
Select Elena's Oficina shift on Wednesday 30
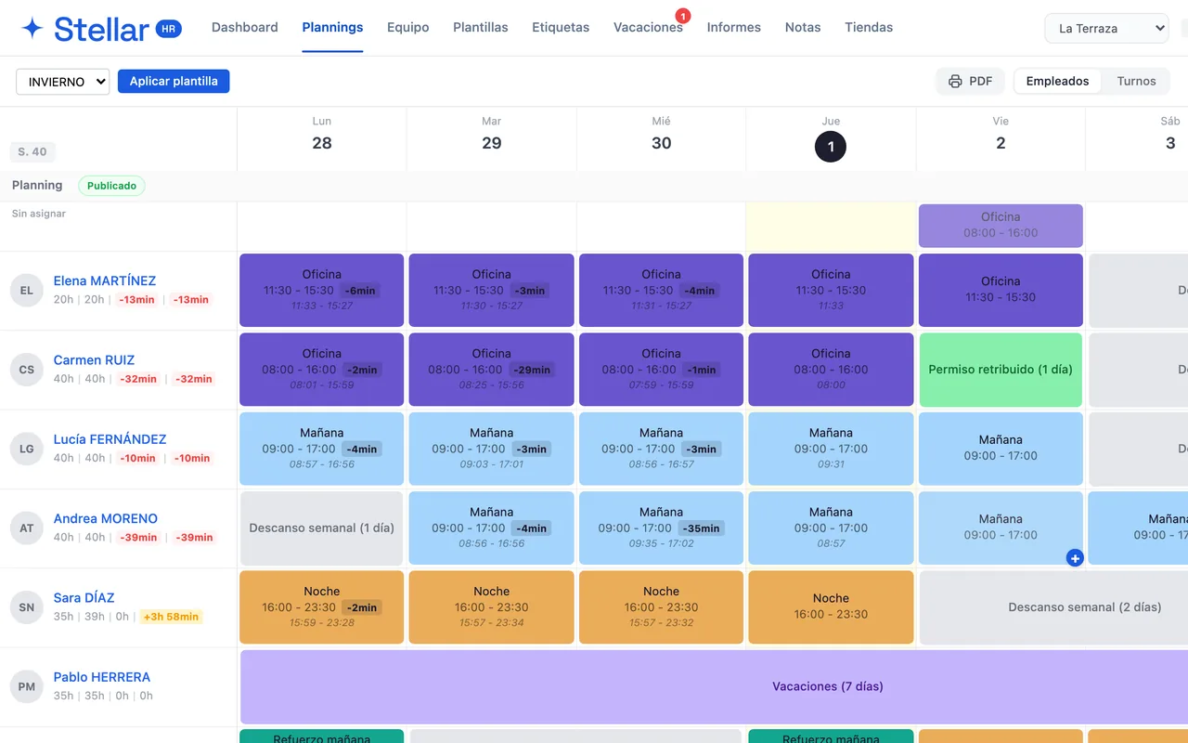pos(661,290)
